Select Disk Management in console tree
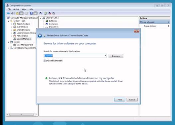Viewport: 175px width, 125px height. pos(25,45)
